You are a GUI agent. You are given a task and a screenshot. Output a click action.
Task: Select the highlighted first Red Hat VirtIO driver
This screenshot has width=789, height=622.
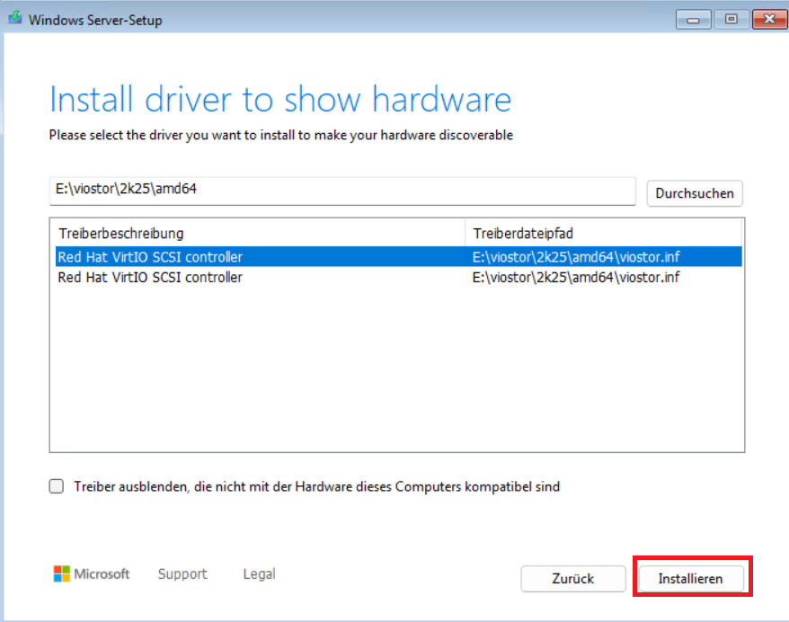150,257
